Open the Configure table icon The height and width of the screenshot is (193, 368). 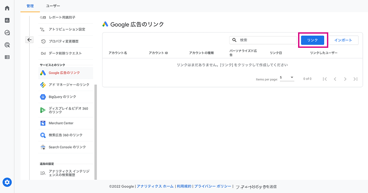click(7, 57)
